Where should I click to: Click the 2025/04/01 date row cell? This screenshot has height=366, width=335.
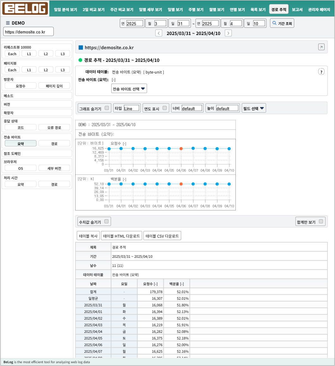tap(93, 312)
